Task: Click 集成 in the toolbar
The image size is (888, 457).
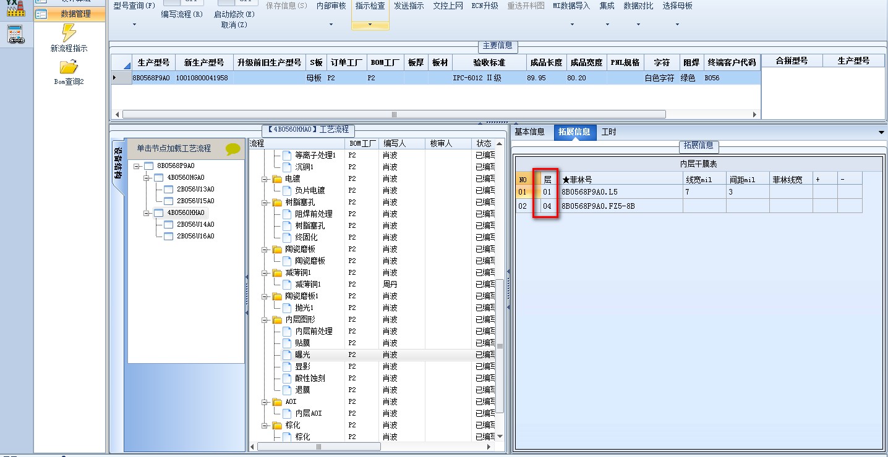Action: (607, 6)
